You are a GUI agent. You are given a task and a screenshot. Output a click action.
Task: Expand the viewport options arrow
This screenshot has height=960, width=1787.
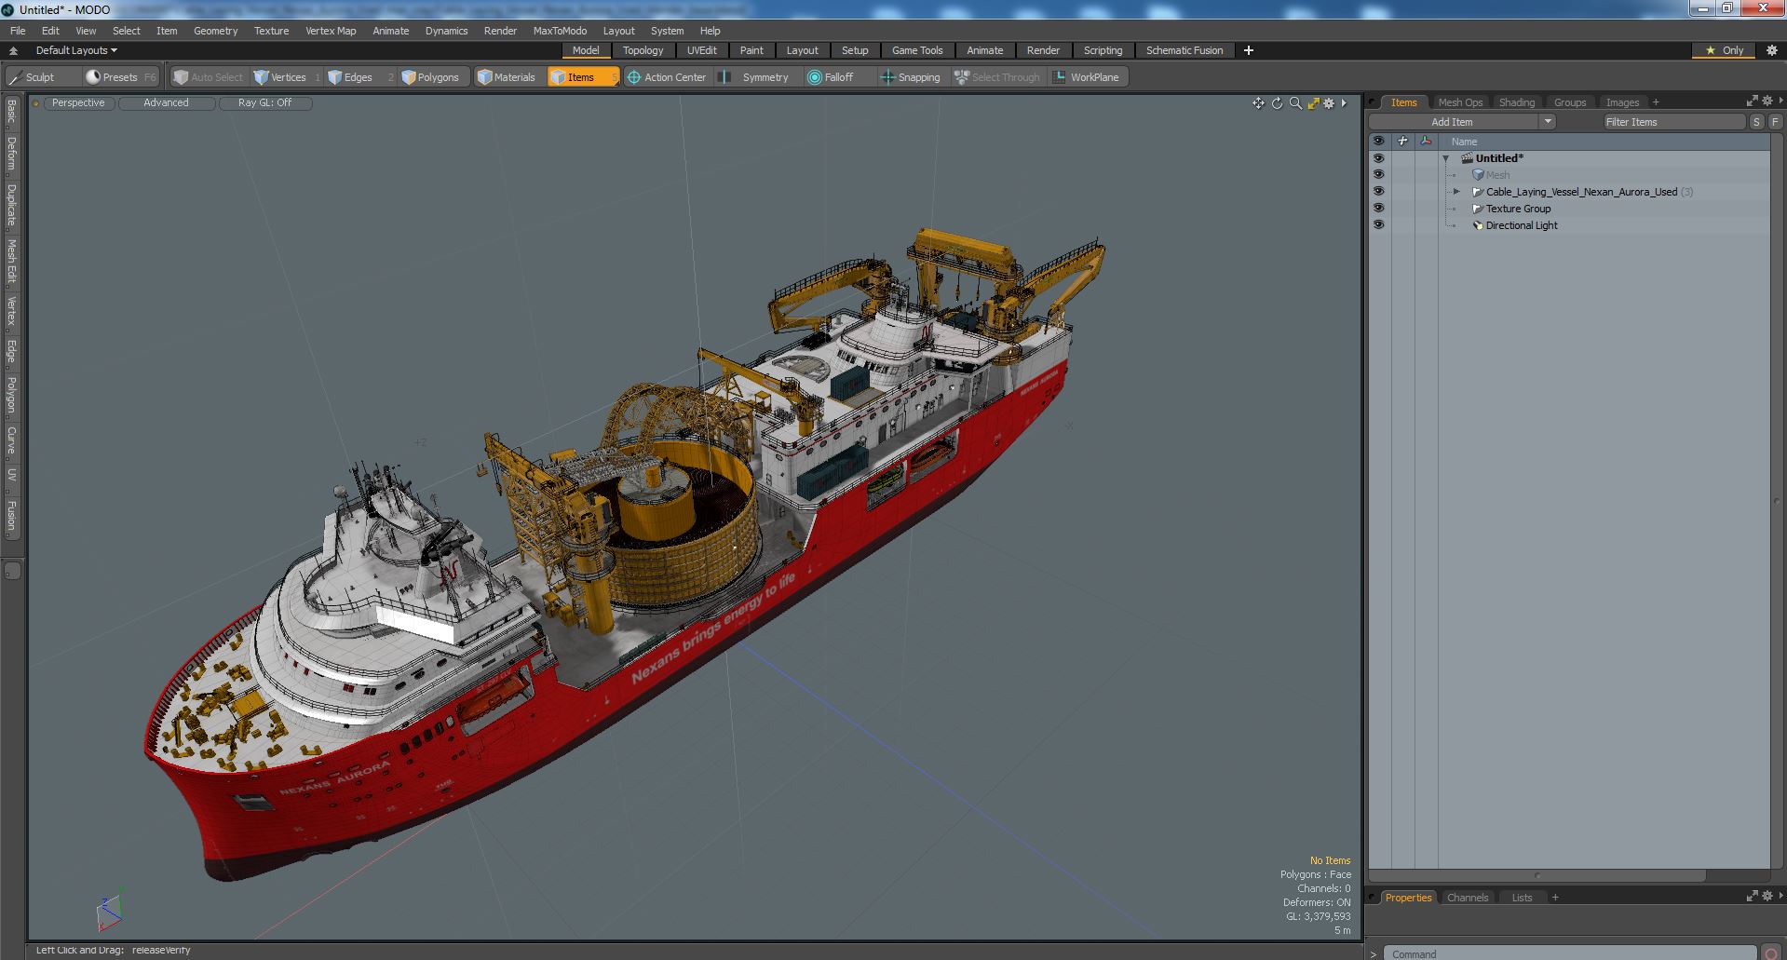pyautogui.click(x=1344, y=103)
